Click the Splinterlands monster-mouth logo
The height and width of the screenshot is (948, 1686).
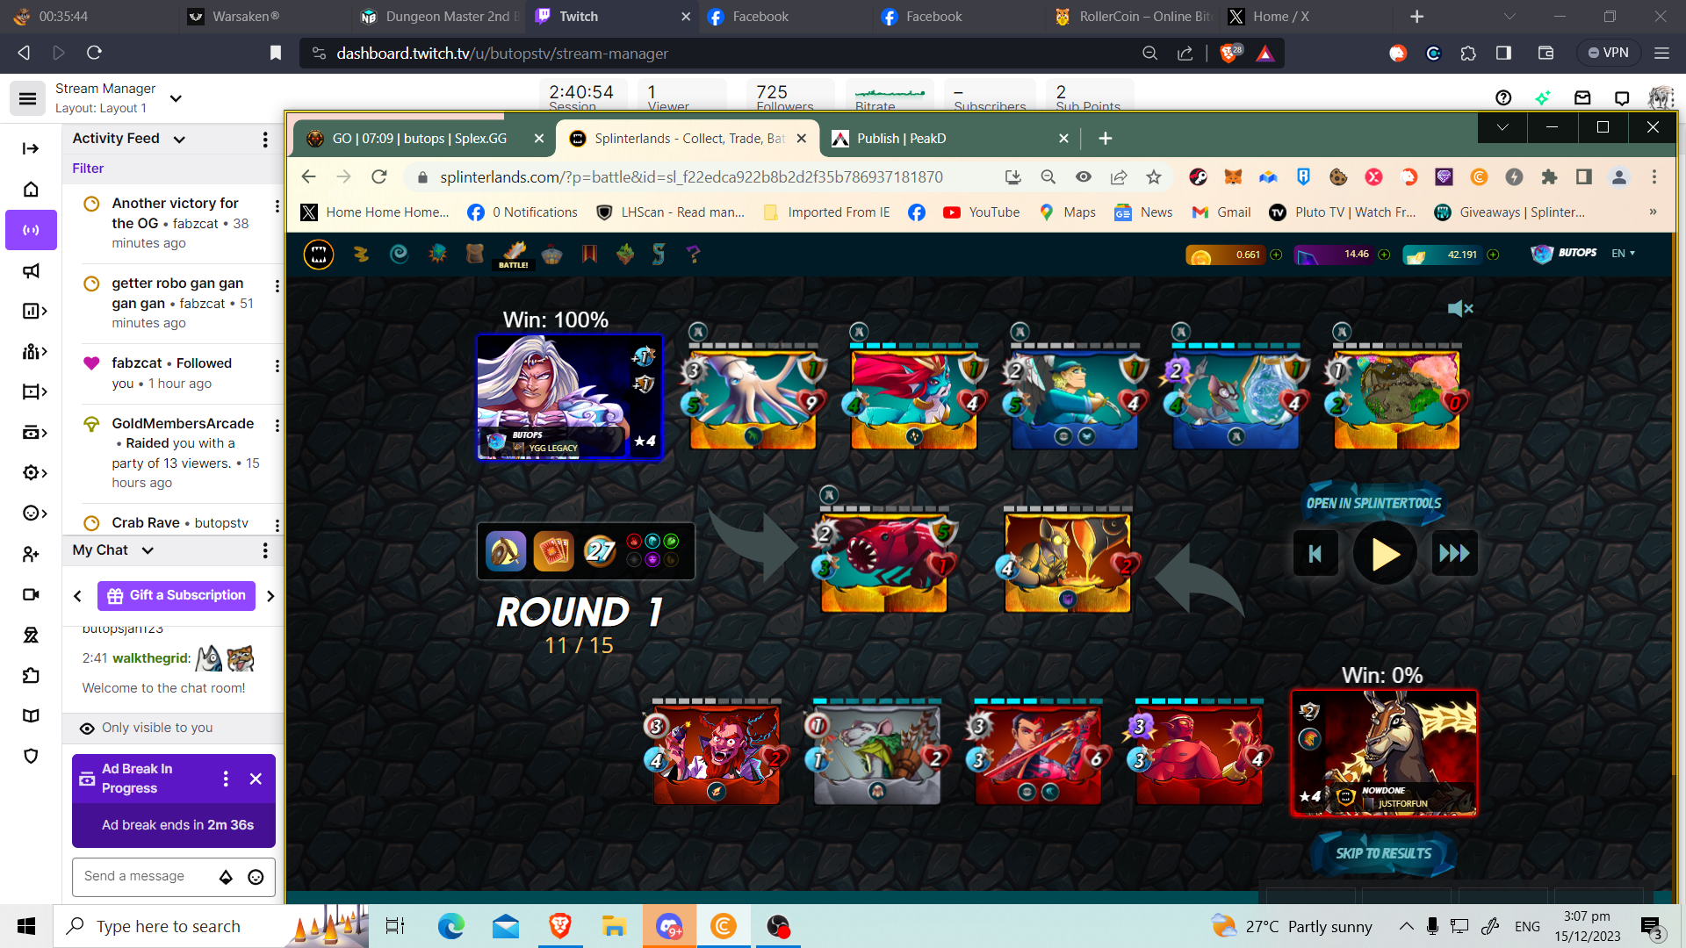click(319, 255)
